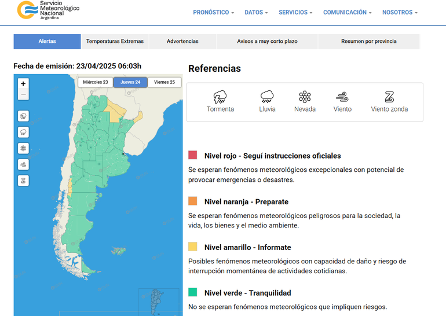Filter map by rain (Lluvia) alerts
Screen dimensions: 446x316
click(23, 132)
